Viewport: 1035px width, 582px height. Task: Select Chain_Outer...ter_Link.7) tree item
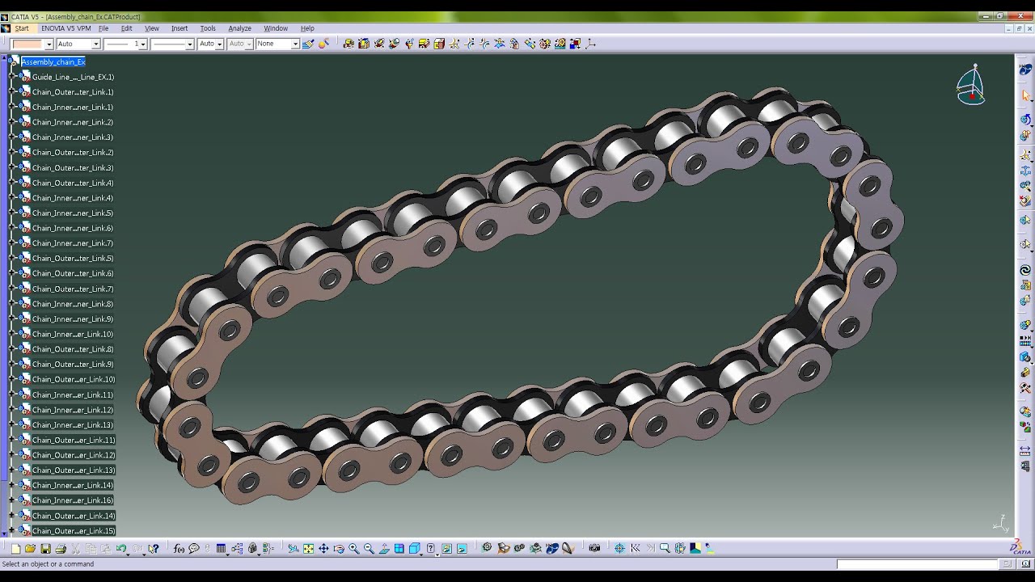click(x=73, y=289)
